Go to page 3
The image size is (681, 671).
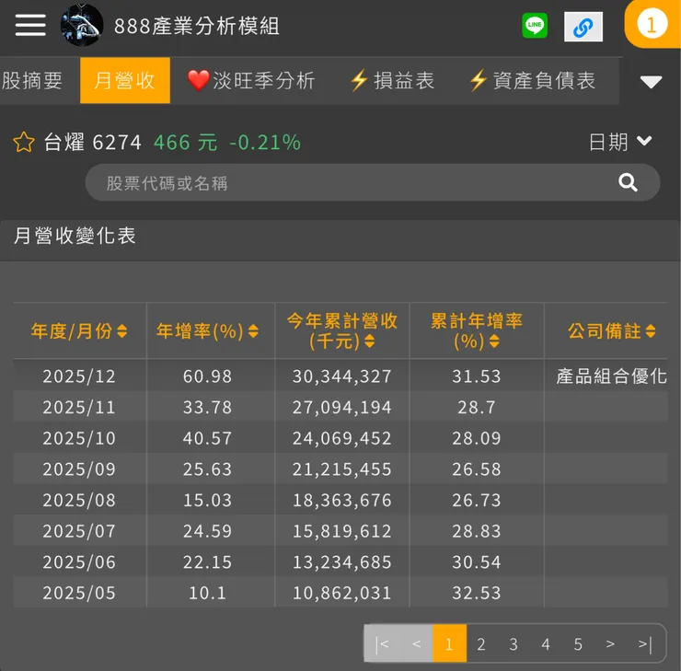[x=514, y=644]
